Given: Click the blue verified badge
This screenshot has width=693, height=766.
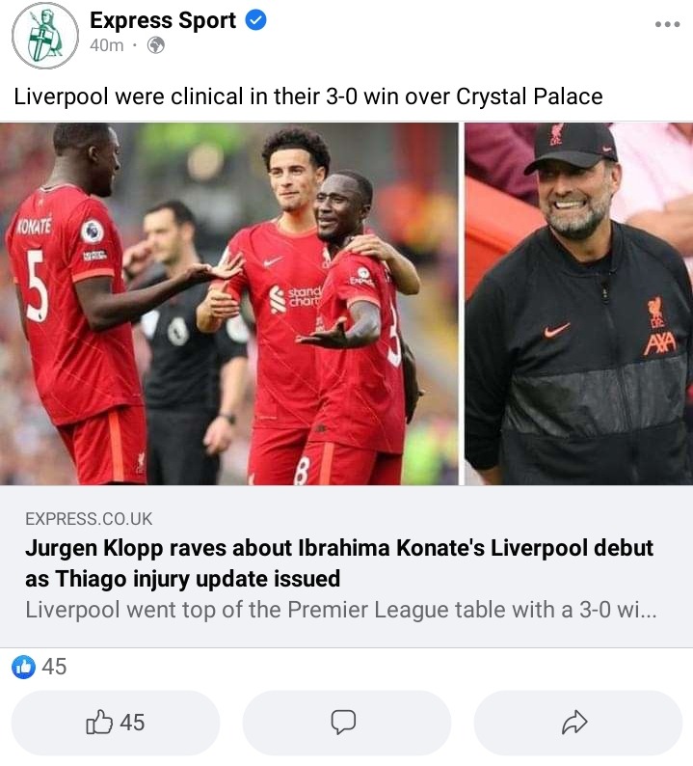Looking at the screenshot, I should coord(255,20).
